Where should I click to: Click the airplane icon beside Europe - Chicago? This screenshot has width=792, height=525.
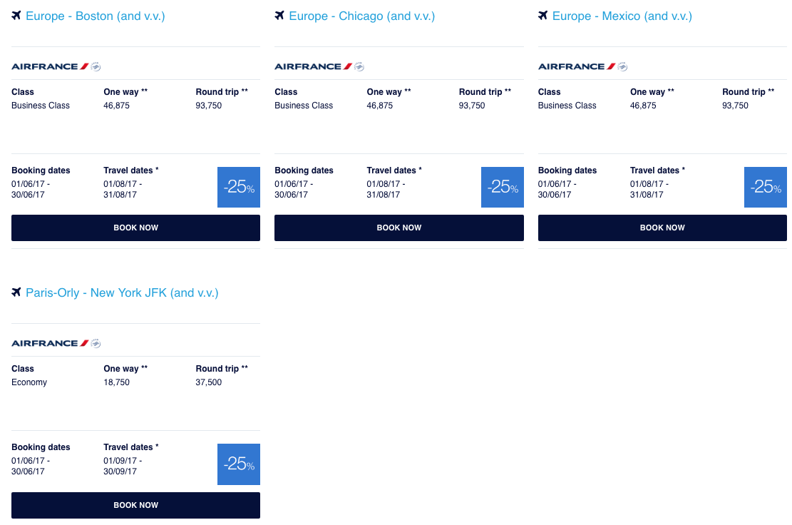(279, 16)
